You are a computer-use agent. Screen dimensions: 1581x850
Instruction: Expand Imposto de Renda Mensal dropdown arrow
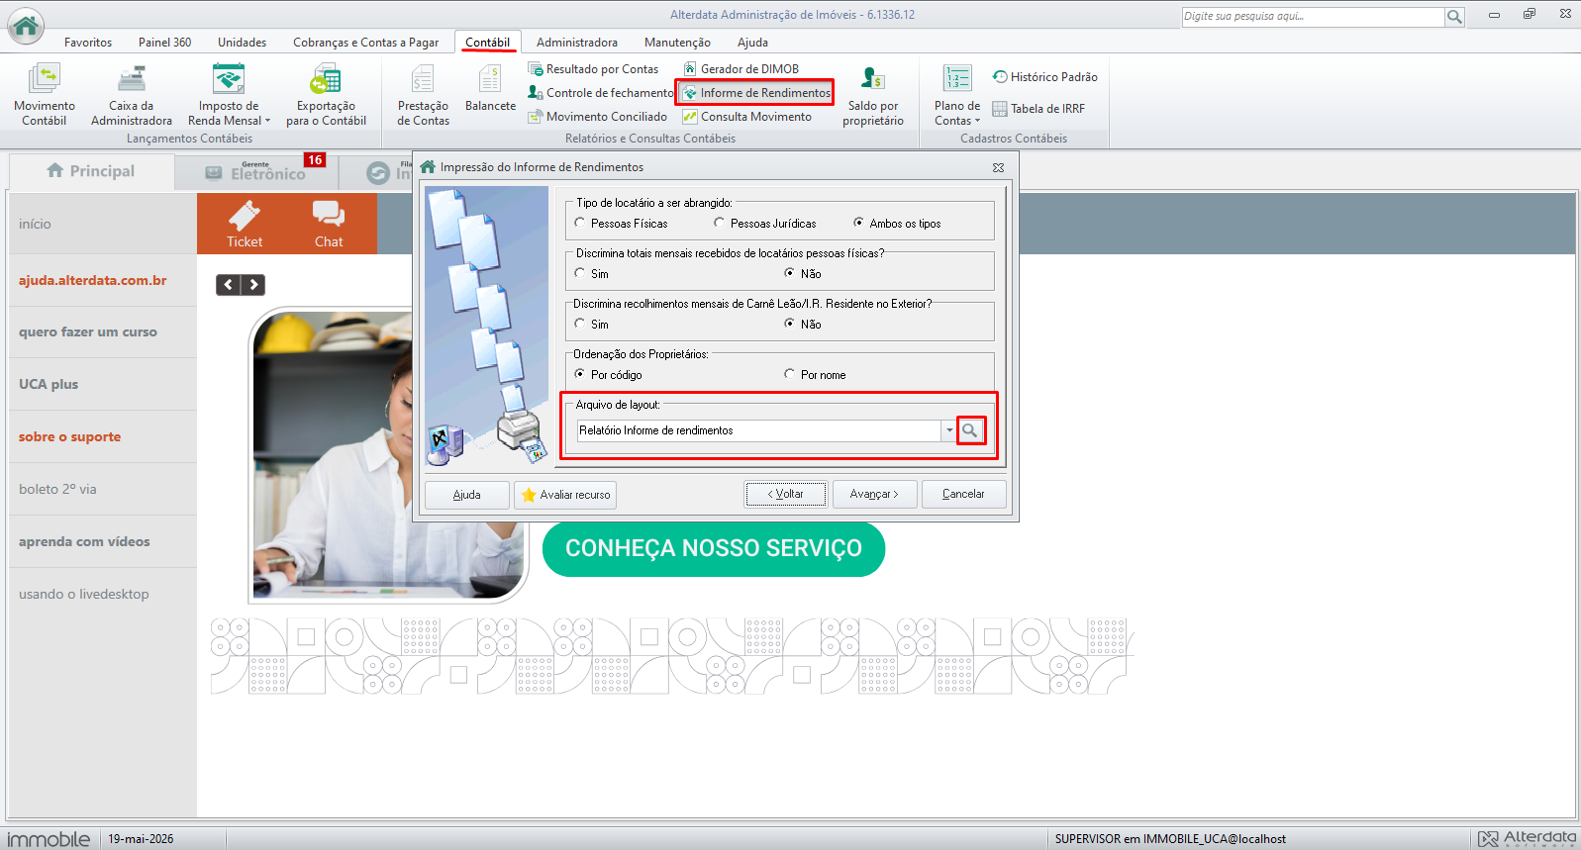[267, 121]
